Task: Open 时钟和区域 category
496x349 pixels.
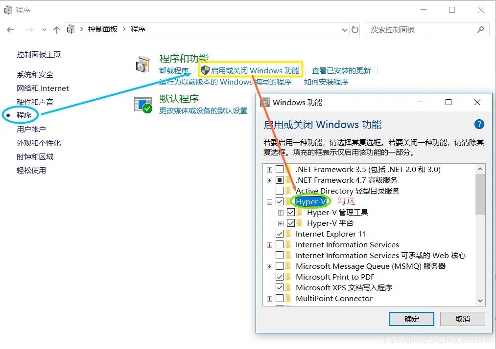Action: (35, 156)
